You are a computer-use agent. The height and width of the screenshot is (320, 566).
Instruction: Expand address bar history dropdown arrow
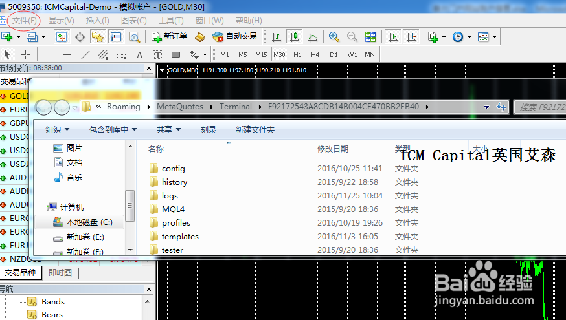coord(486,107)
